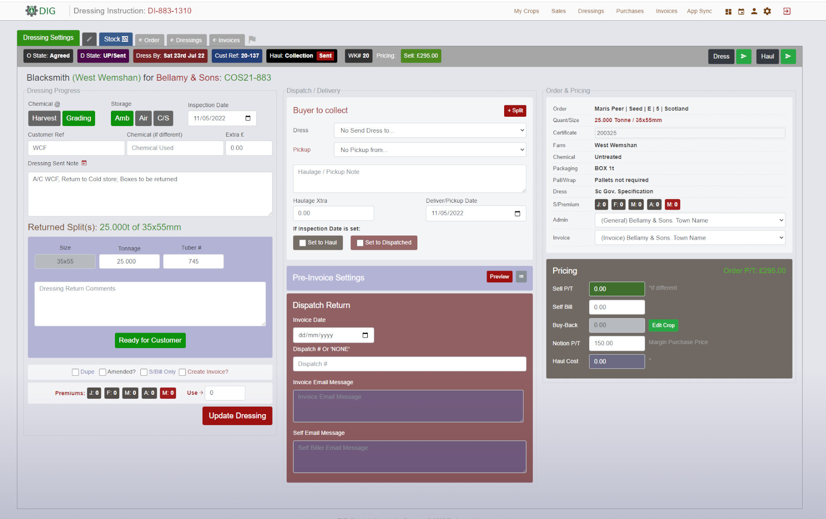Viewport: 826px width, 519px height.
Task: Expand the No Send Dress to dropdown
Action: coord(430,130)
